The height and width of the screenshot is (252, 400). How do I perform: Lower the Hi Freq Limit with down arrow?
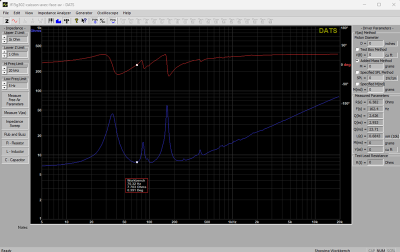coord(4,72)
